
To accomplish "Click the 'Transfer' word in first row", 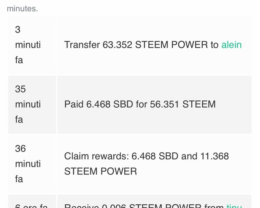I will coord(82,45).
